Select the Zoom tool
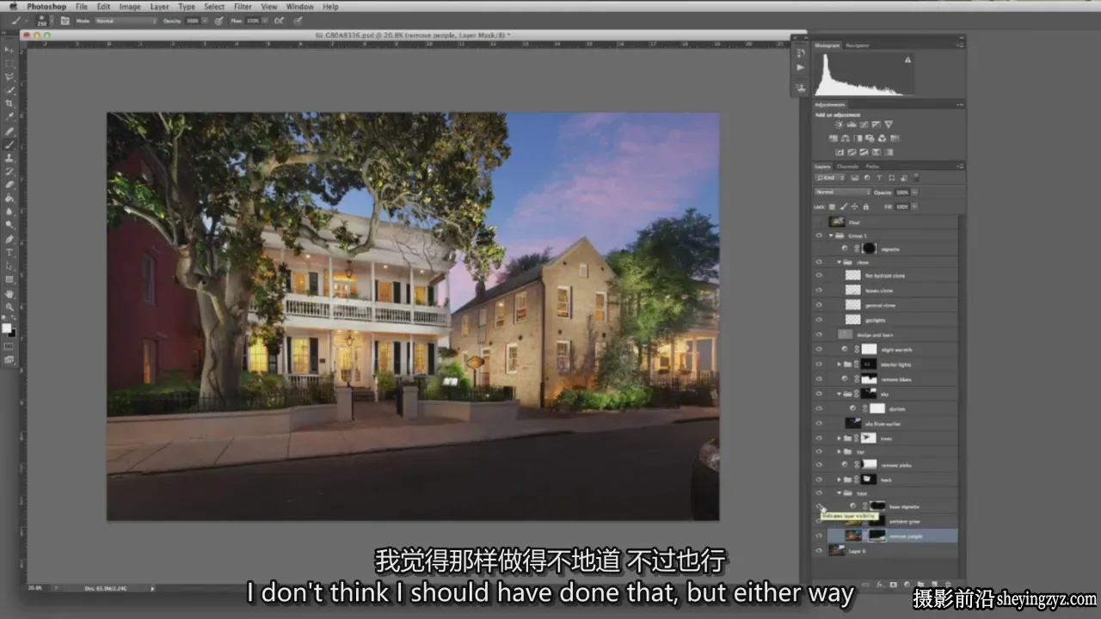Viewport: 1101px width, 619px height. pos(10,307)
